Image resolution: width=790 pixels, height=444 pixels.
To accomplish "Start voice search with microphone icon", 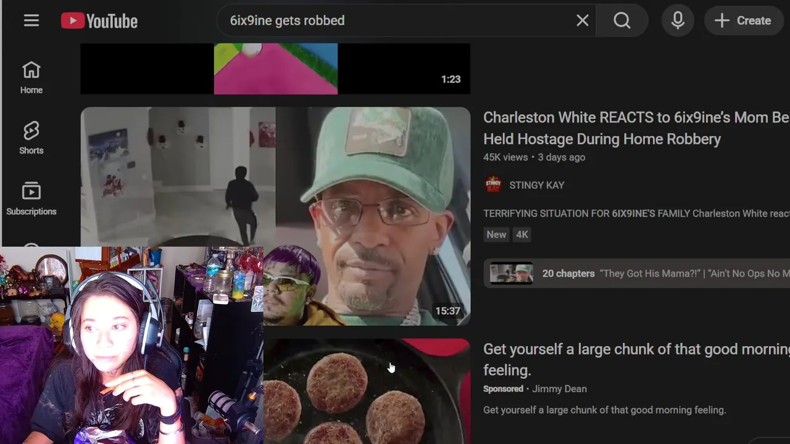I will click(678, 20).
